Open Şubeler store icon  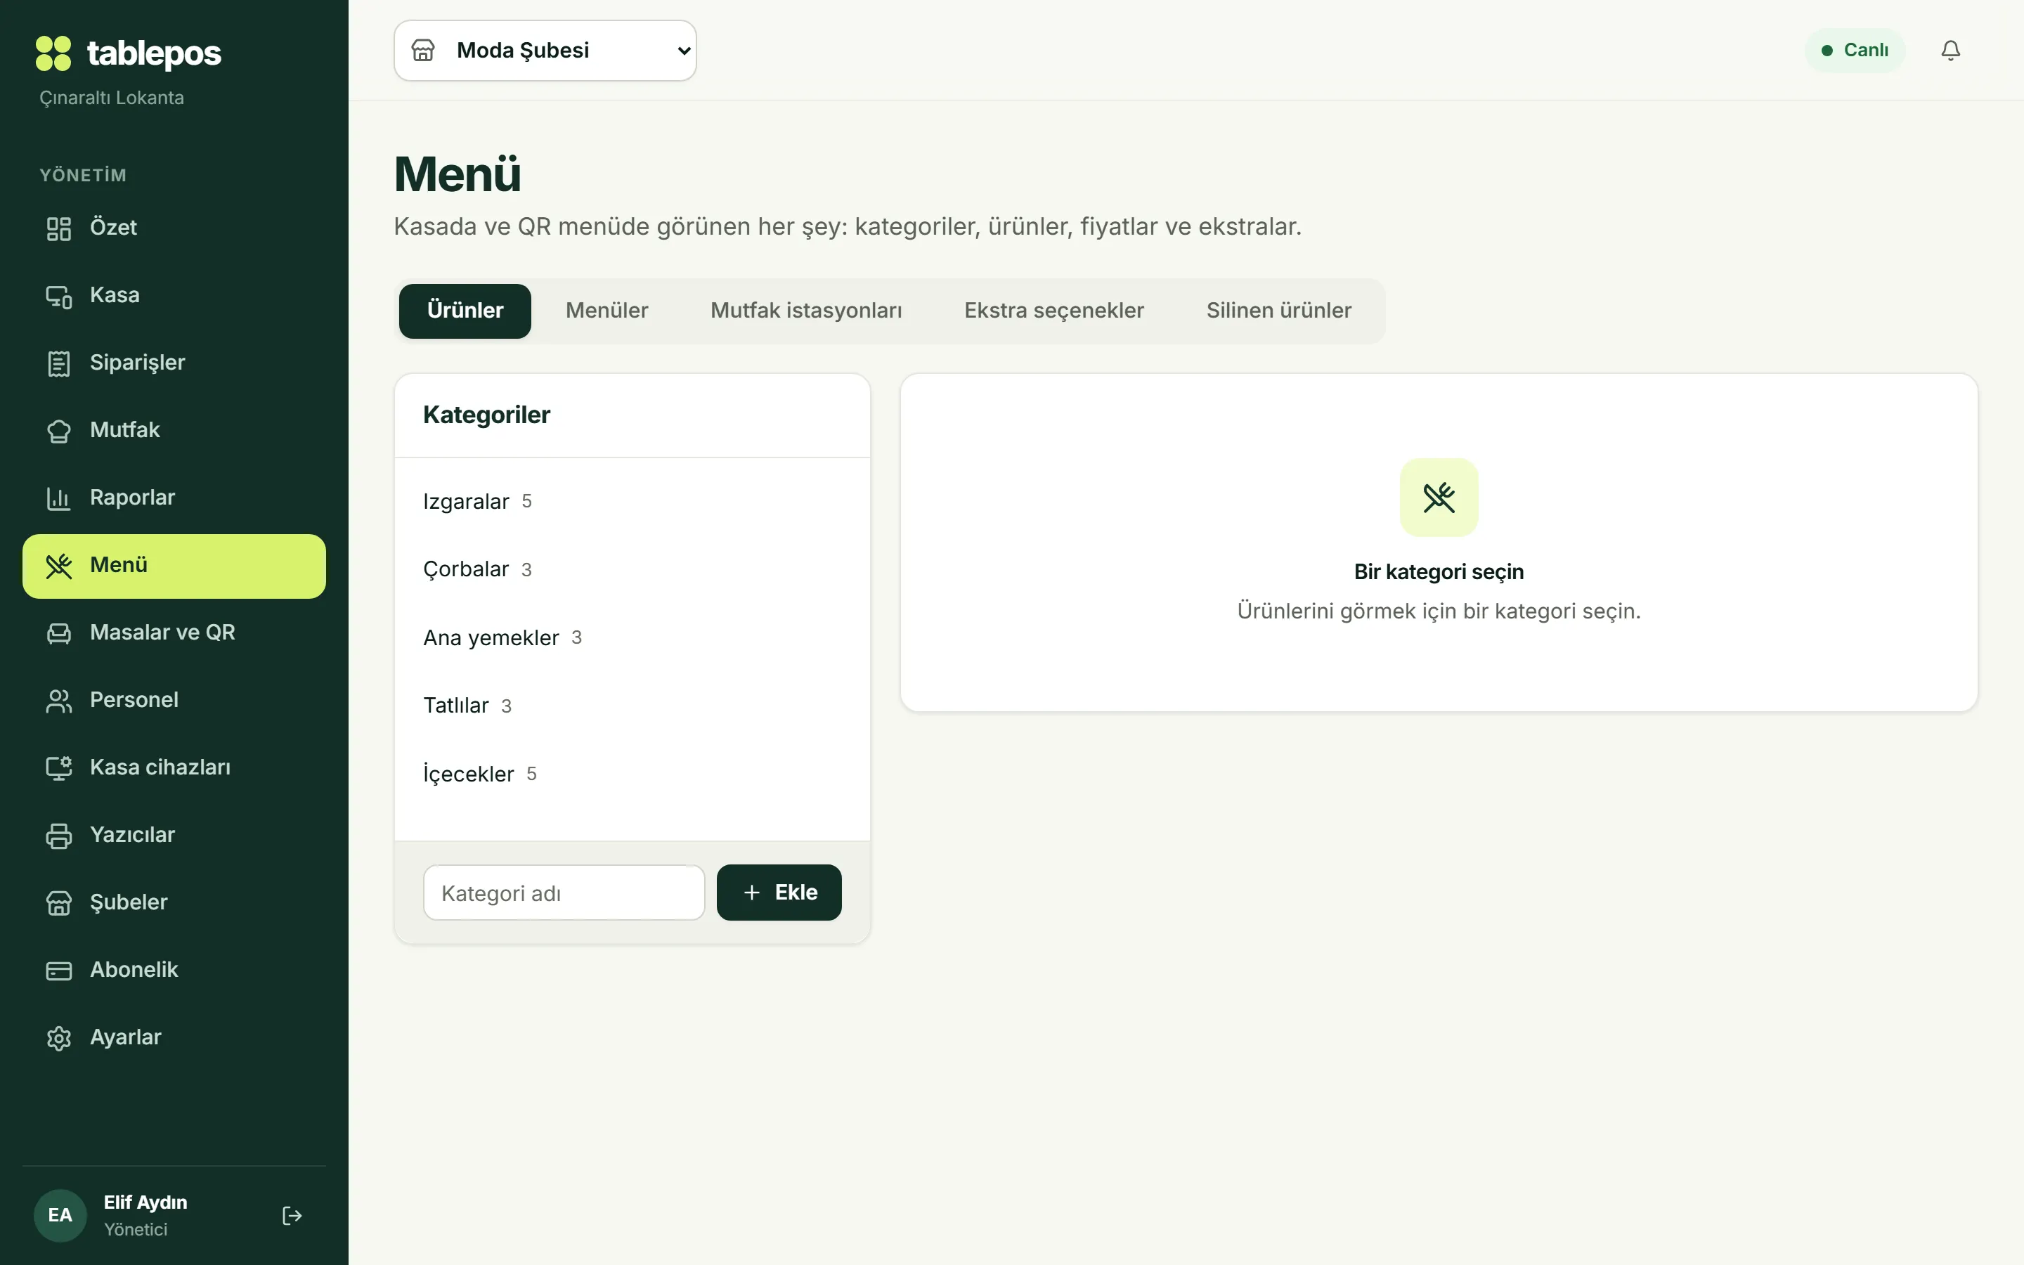[58, 904]
